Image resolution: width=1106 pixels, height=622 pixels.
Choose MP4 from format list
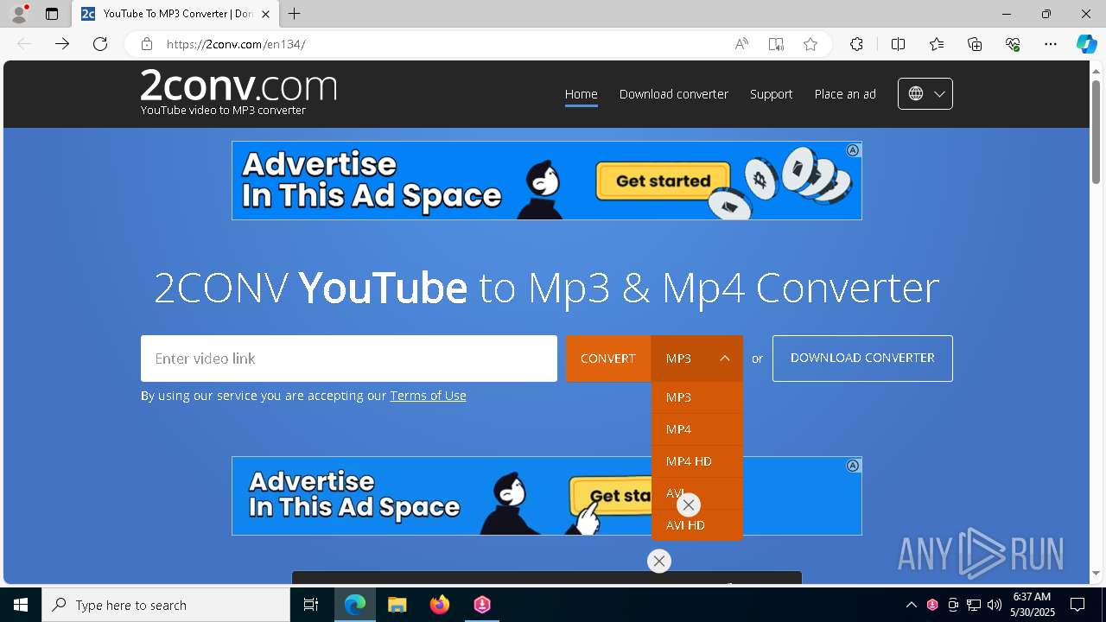coord(697,429)
